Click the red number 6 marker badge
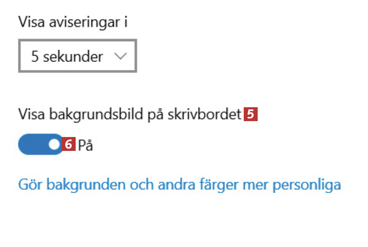Image resolution: width=368 pixels, height=247 pixels. (69, 145)
